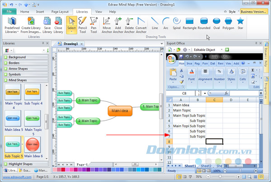Pick the Sub Topic 4 shape thumbnail
Screen dimensions: 271x182
[33, 92]
